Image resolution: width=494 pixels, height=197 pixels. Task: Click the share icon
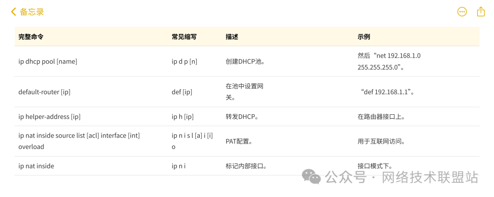[x=481, y=12]
